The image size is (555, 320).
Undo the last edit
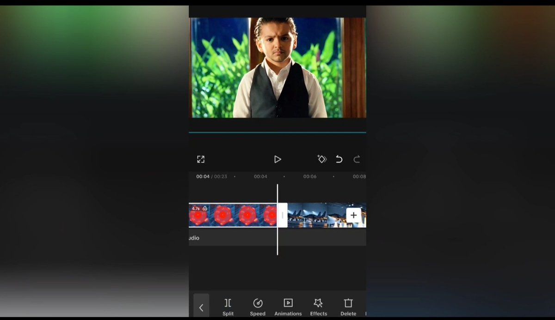click(x=339, y=159)
